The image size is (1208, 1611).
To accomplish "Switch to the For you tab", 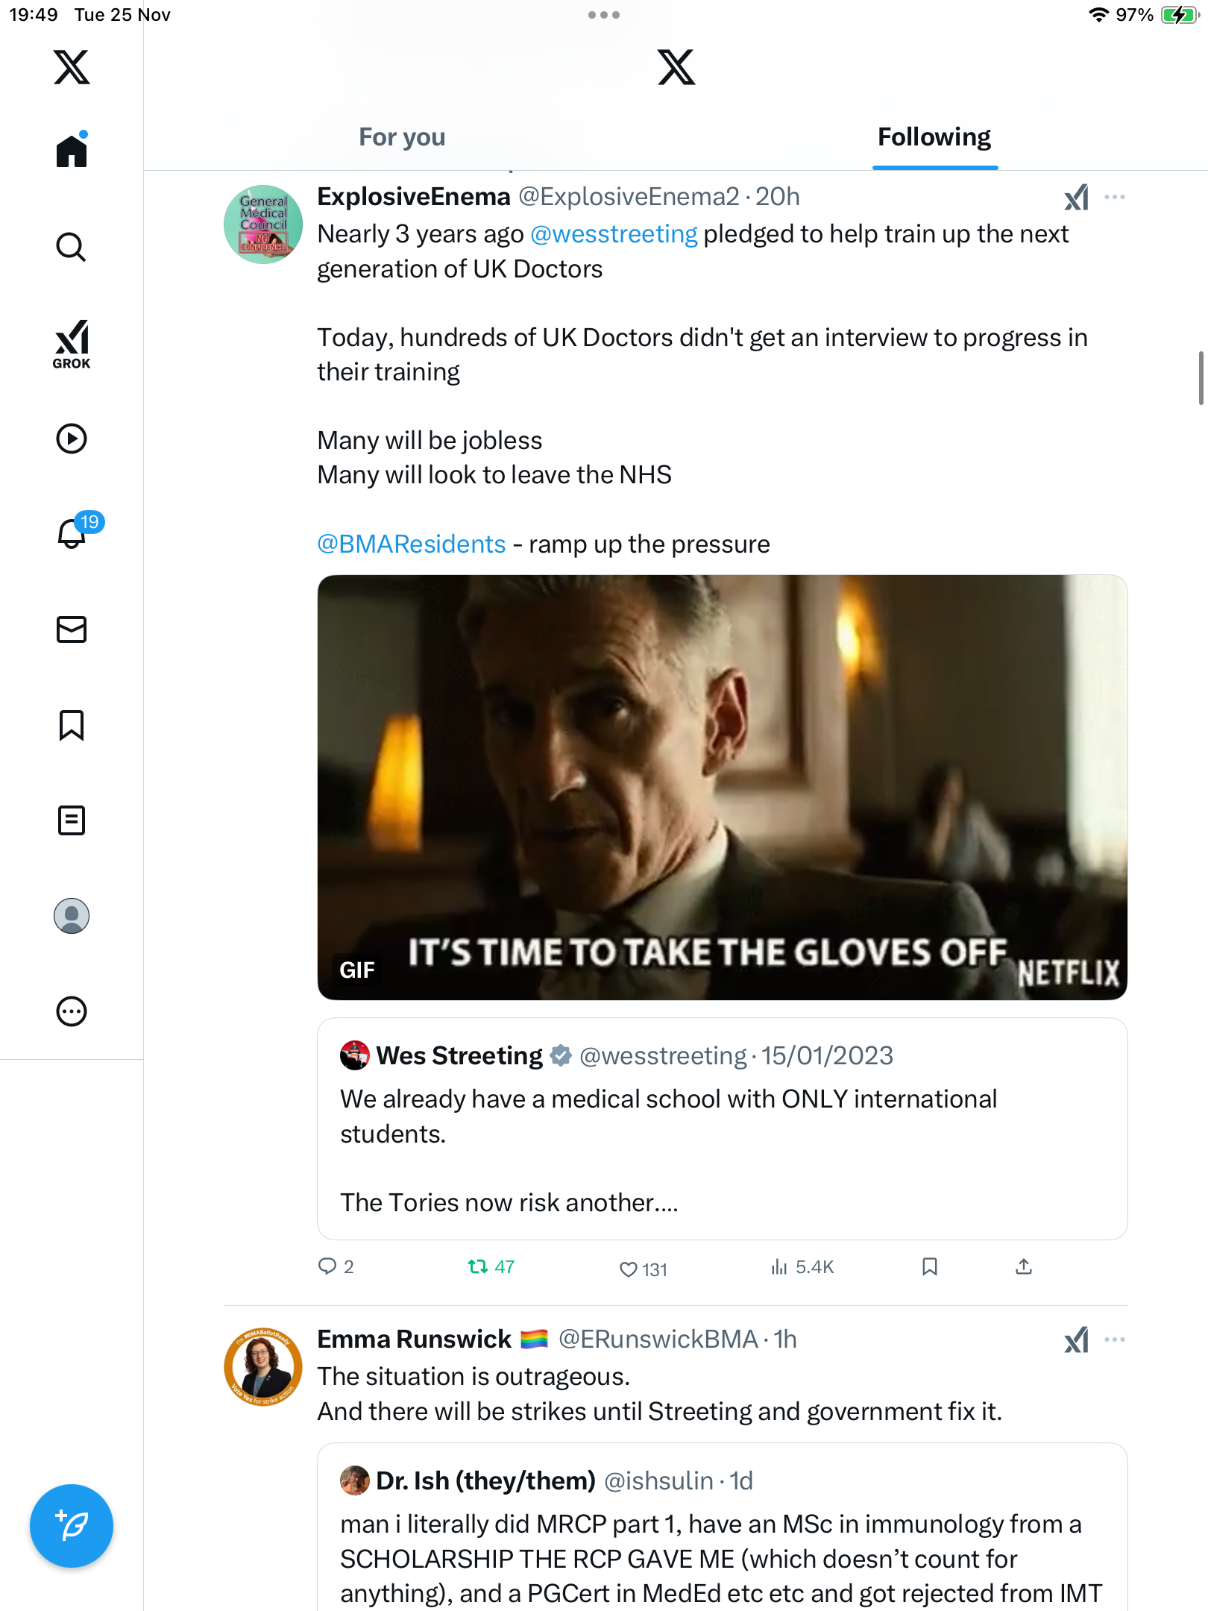I will point(402,137).
